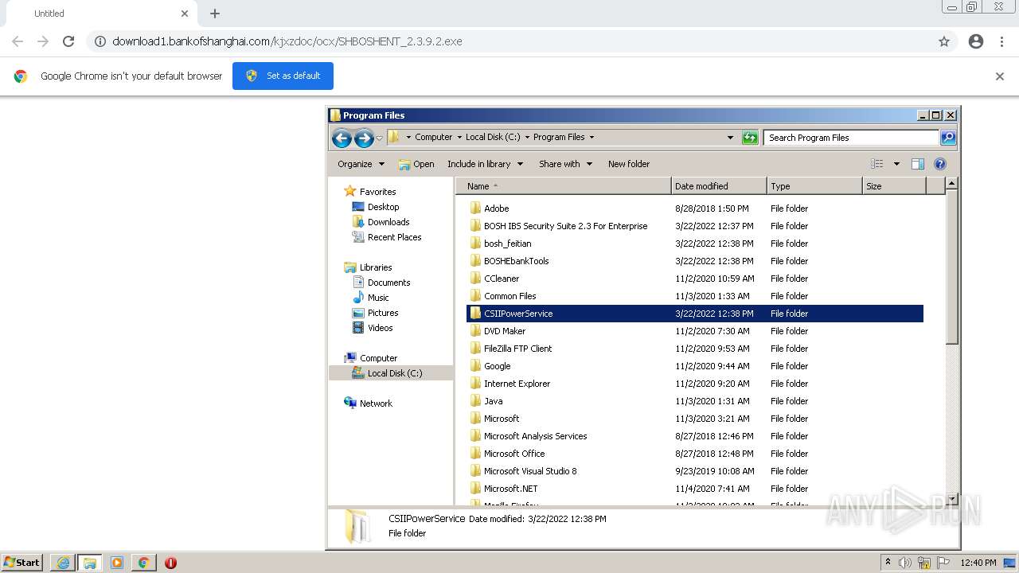
Task: Click the Explorer Back arrow button
Action: pyautogui.click(x=342, y=138)
